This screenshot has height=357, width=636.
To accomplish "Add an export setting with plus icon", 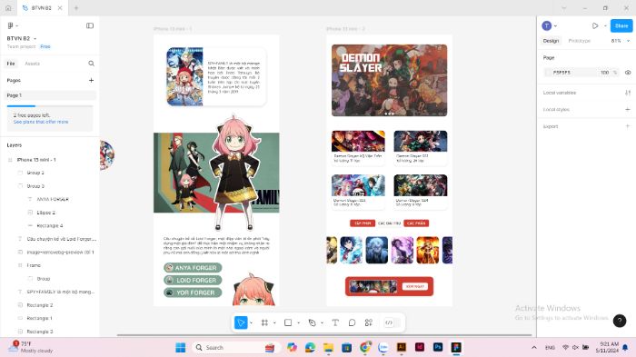I will (628, 126).
